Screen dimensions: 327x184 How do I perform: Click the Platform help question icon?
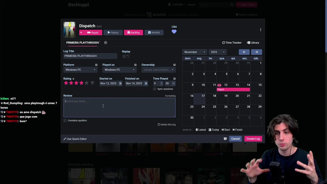(96, 65)
